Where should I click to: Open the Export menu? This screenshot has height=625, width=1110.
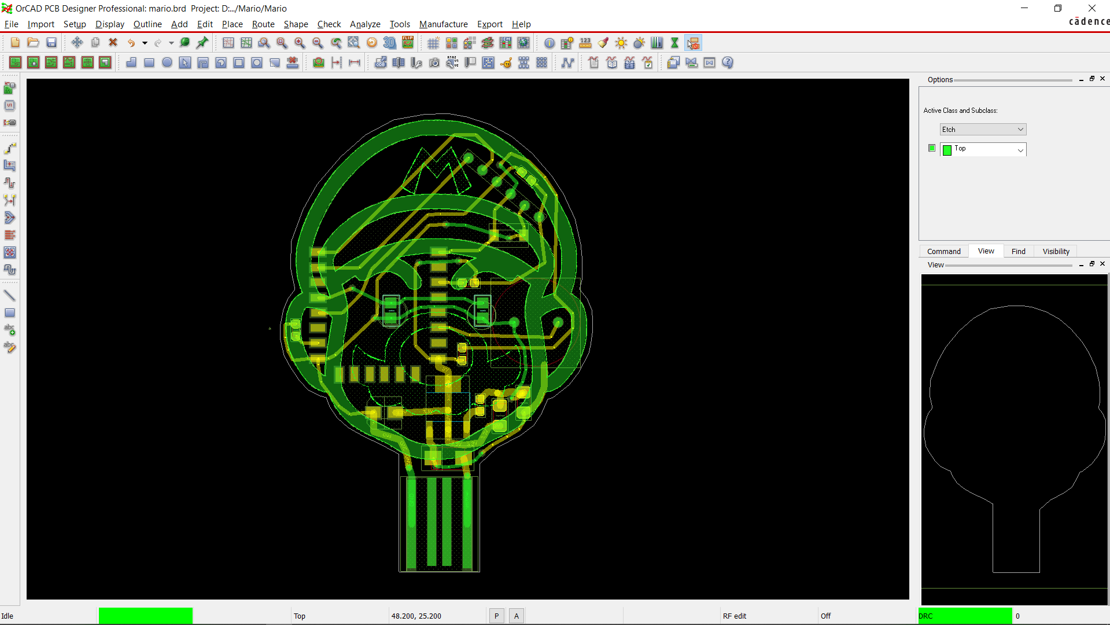coord(489,24)
